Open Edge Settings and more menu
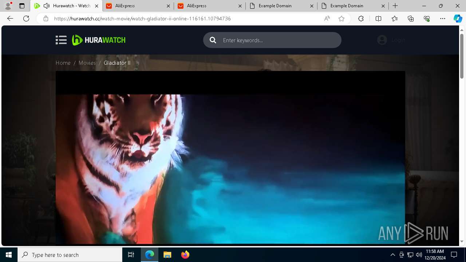 443,19
